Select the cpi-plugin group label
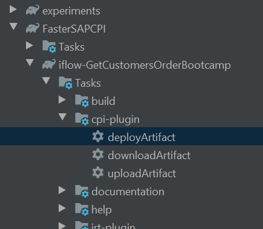 [x=115, y=120]
